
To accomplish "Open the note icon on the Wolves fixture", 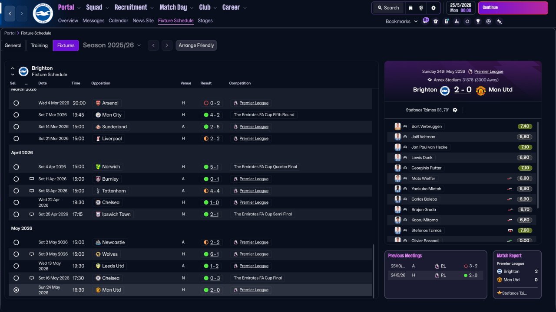I will click(x=32, y=254).
